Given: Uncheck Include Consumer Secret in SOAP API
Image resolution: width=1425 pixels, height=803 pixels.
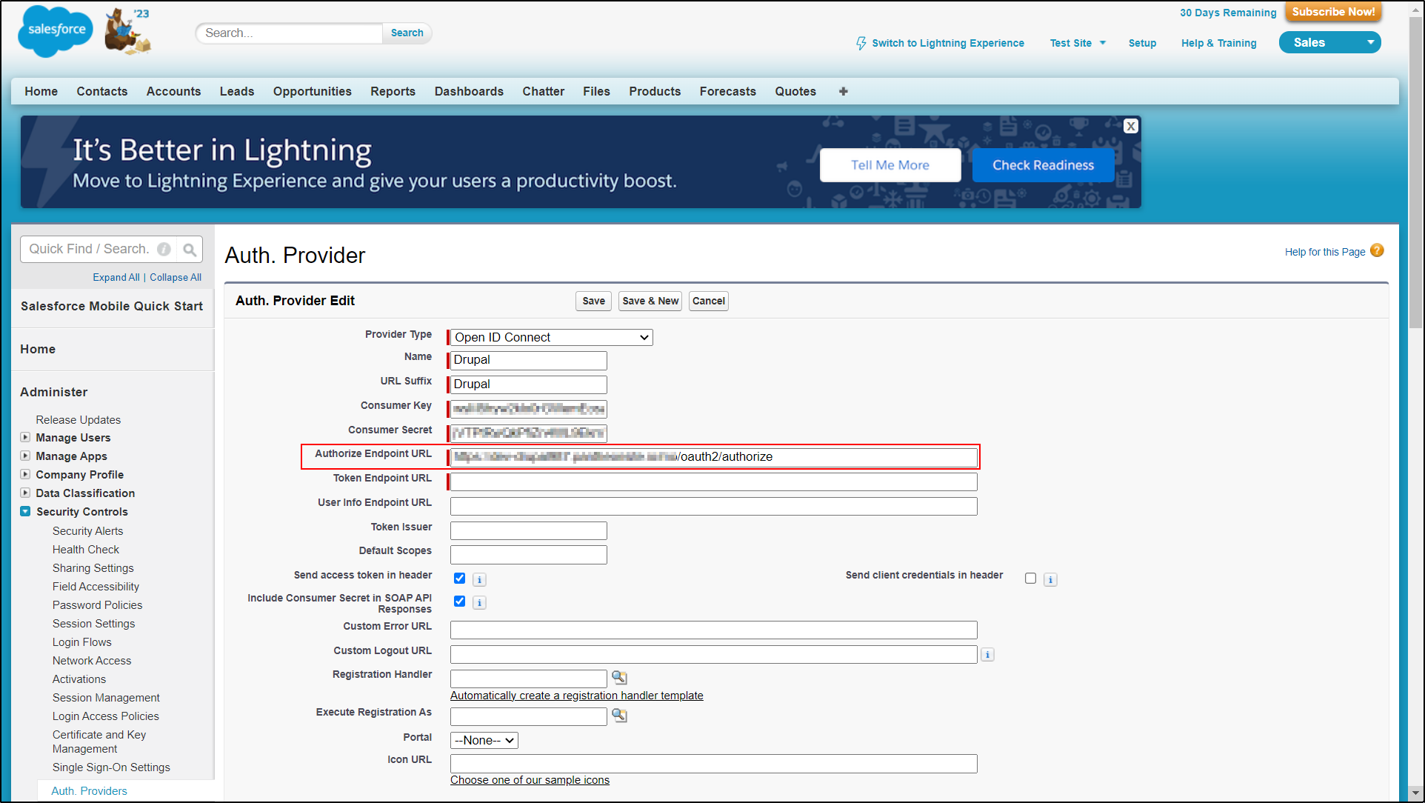Looking at the screenshot, I should (x=459, y=602).
